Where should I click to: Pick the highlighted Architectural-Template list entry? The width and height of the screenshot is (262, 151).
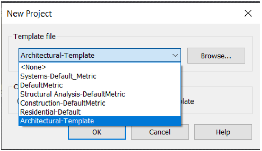(100, 121)
